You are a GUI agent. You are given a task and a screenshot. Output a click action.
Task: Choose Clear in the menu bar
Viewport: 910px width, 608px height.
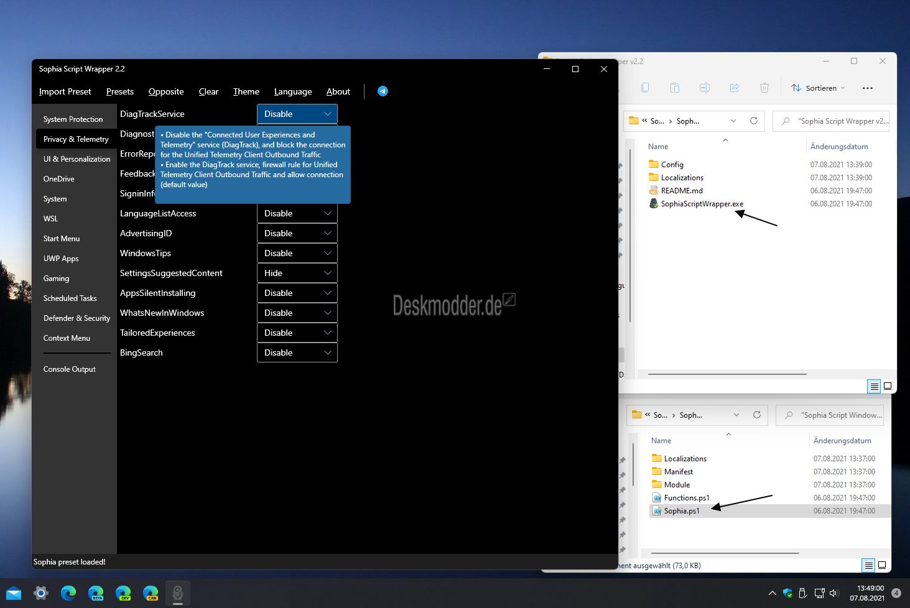(x=208, y=91)
